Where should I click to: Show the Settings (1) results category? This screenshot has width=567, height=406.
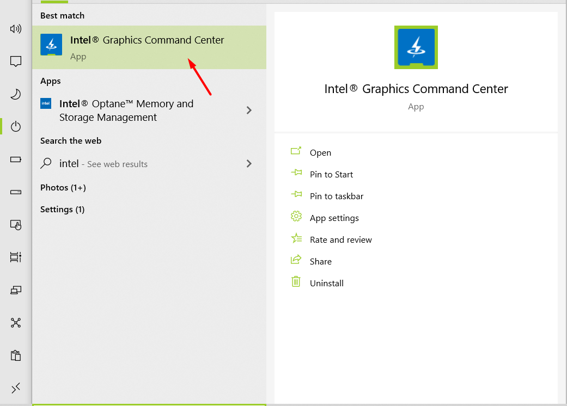click(62, 210)
